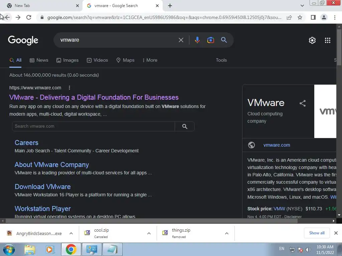Open the Windows Start menu
Image resolution: width=342 pixels, height=256 pixels.
point(9,249)
